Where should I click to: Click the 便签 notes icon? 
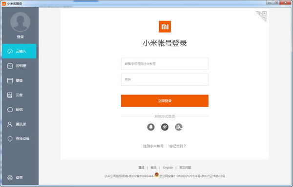point(10,80)
